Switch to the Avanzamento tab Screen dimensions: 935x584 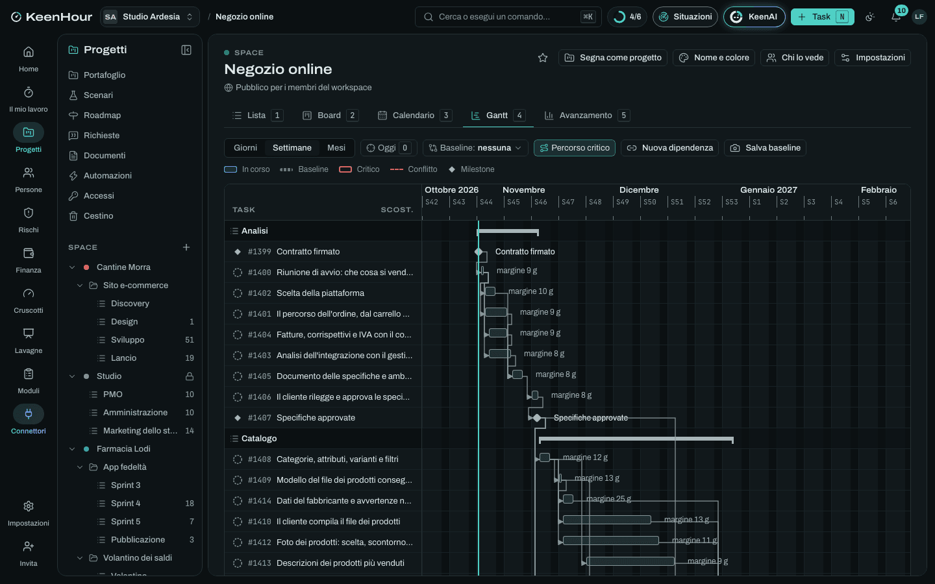click(x=586, y=116)
